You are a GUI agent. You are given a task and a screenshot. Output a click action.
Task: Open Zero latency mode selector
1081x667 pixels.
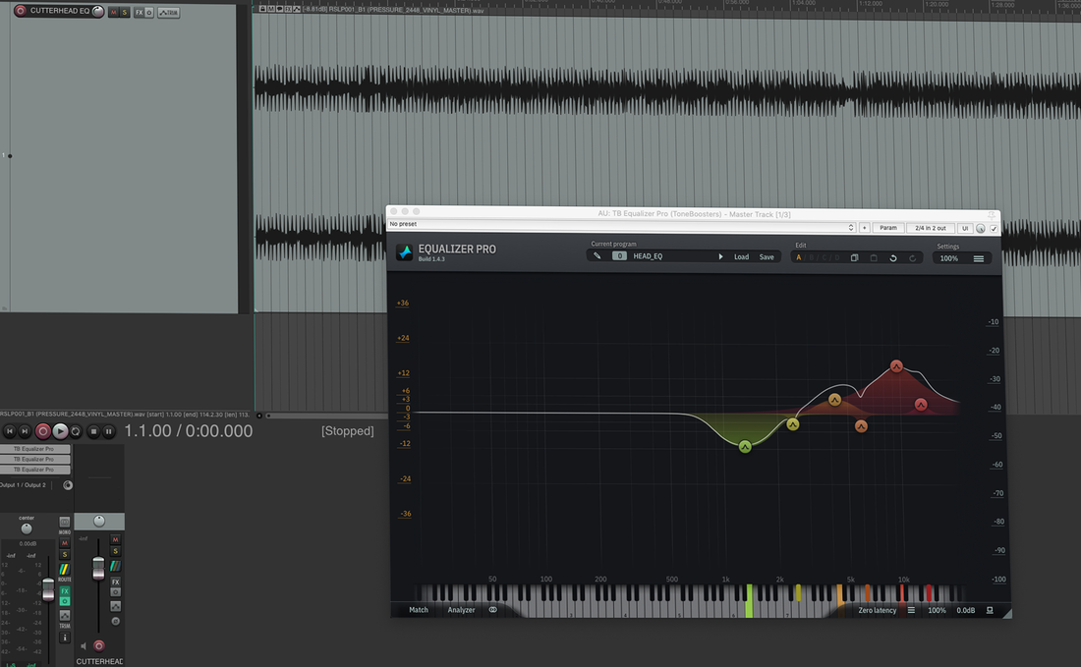pos(878,610)
